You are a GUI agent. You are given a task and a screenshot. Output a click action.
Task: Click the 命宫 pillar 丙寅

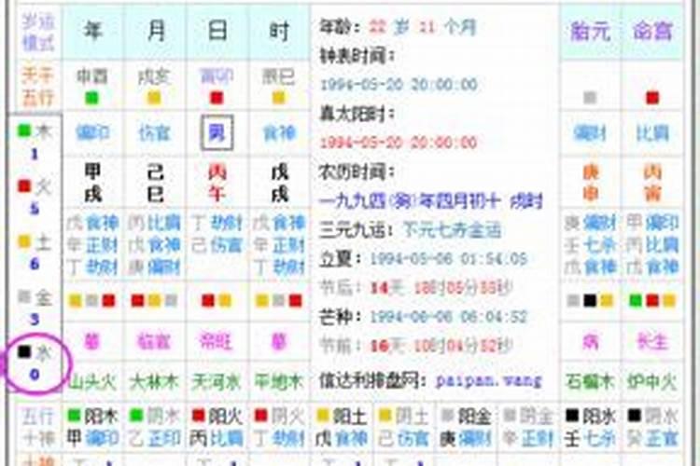coord(652,183)
